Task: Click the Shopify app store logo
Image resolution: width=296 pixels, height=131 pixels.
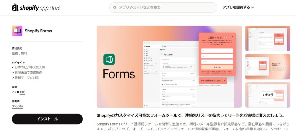Action: click(36, 8)
